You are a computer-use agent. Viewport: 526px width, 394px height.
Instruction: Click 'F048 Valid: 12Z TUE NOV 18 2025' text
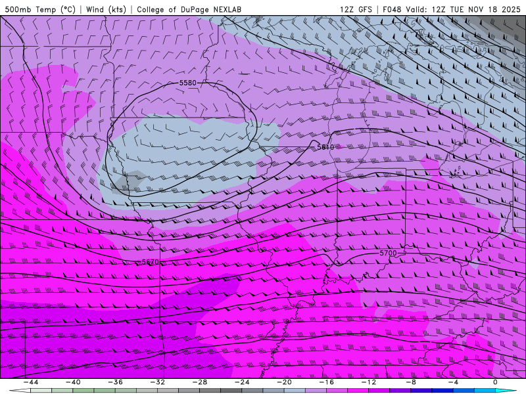pyautogui.click(x=452, y=9)
